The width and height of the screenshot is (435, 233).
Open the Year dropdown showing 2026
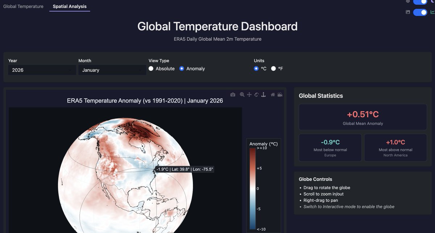(42, 70)
